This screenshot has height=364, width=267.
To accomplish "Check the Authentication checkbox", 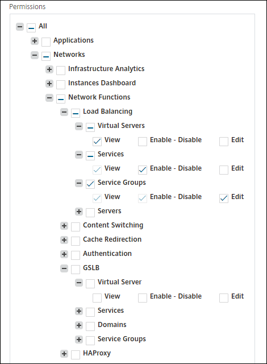I will (76, 255).
